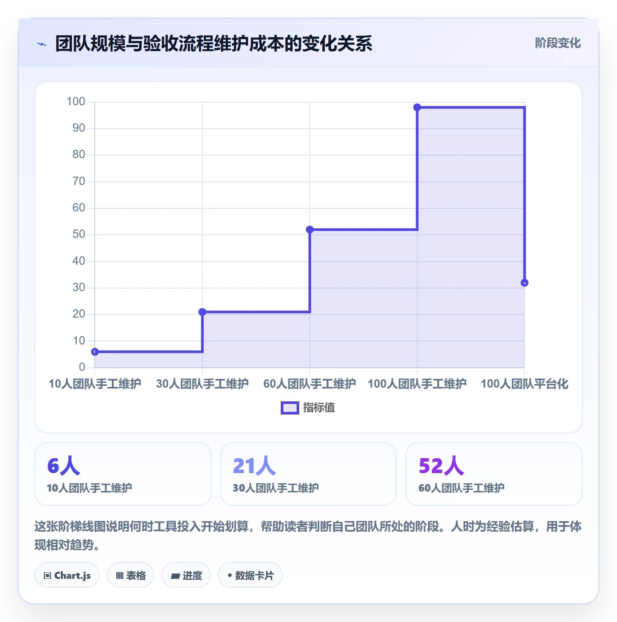
Task: Open the Chart.js tag
Action: tap(67, 575)
